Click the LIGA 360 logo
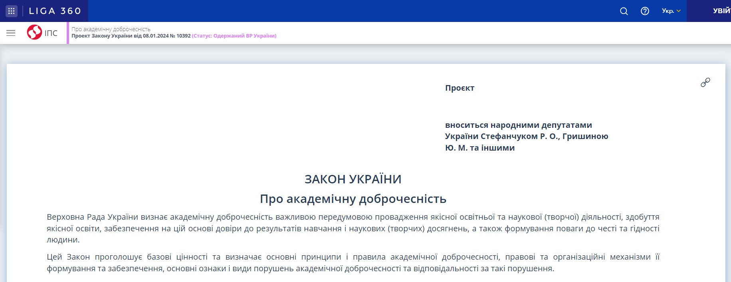The height and width of the screenshot is (282, 731). point(55,11)
